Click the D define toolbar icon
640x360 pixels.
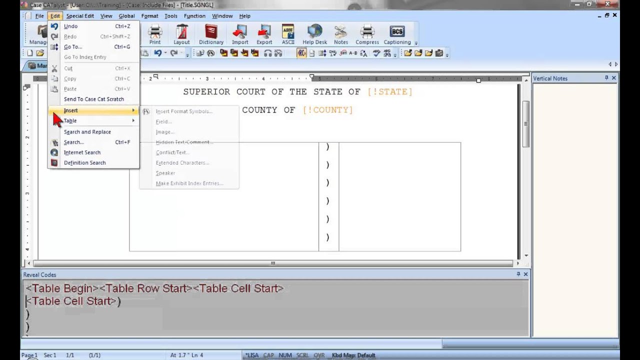point(223,53)
